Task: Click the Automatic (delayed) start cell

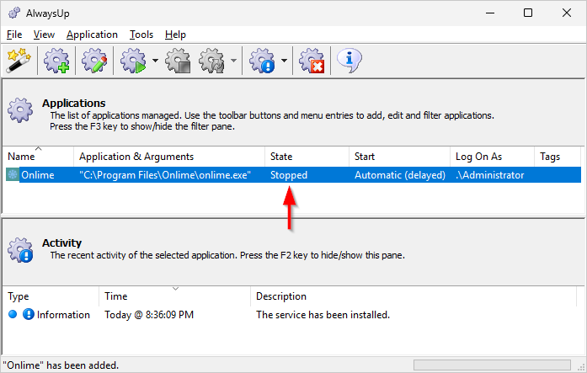Action: 400,175
